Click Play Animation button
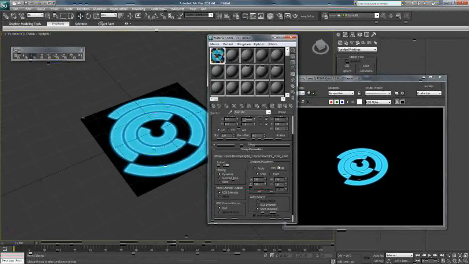 click(x=429, y=255)
